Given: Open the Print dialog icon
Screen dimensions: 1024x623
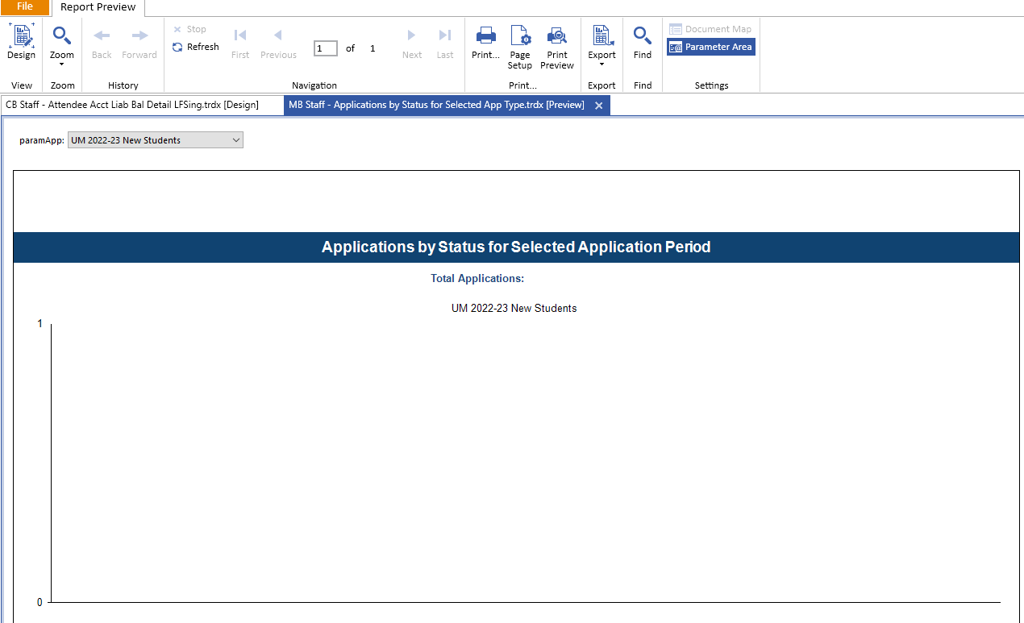Looking at the screenshot, I should click(x=485, y=37).
